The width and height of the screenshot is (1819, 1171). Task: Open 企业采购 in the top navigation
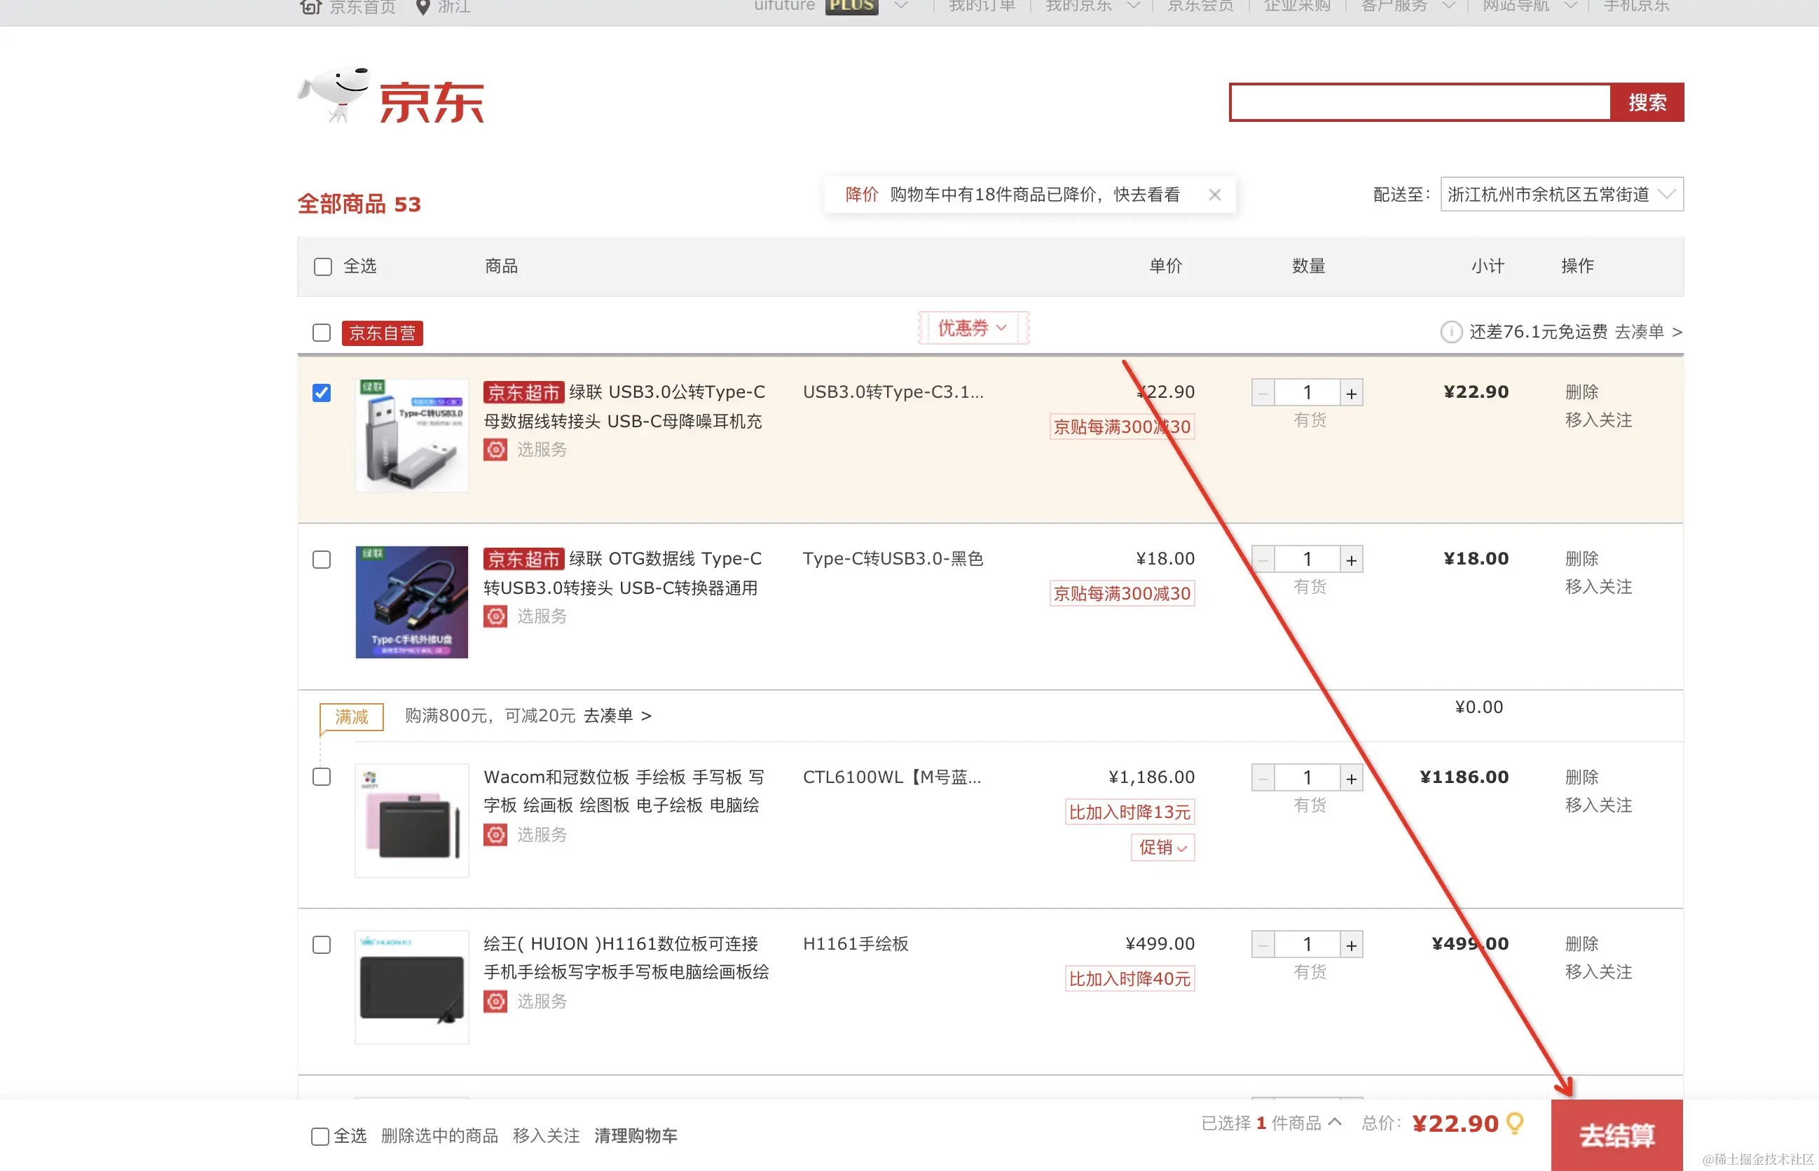[x=1296, y=7]
